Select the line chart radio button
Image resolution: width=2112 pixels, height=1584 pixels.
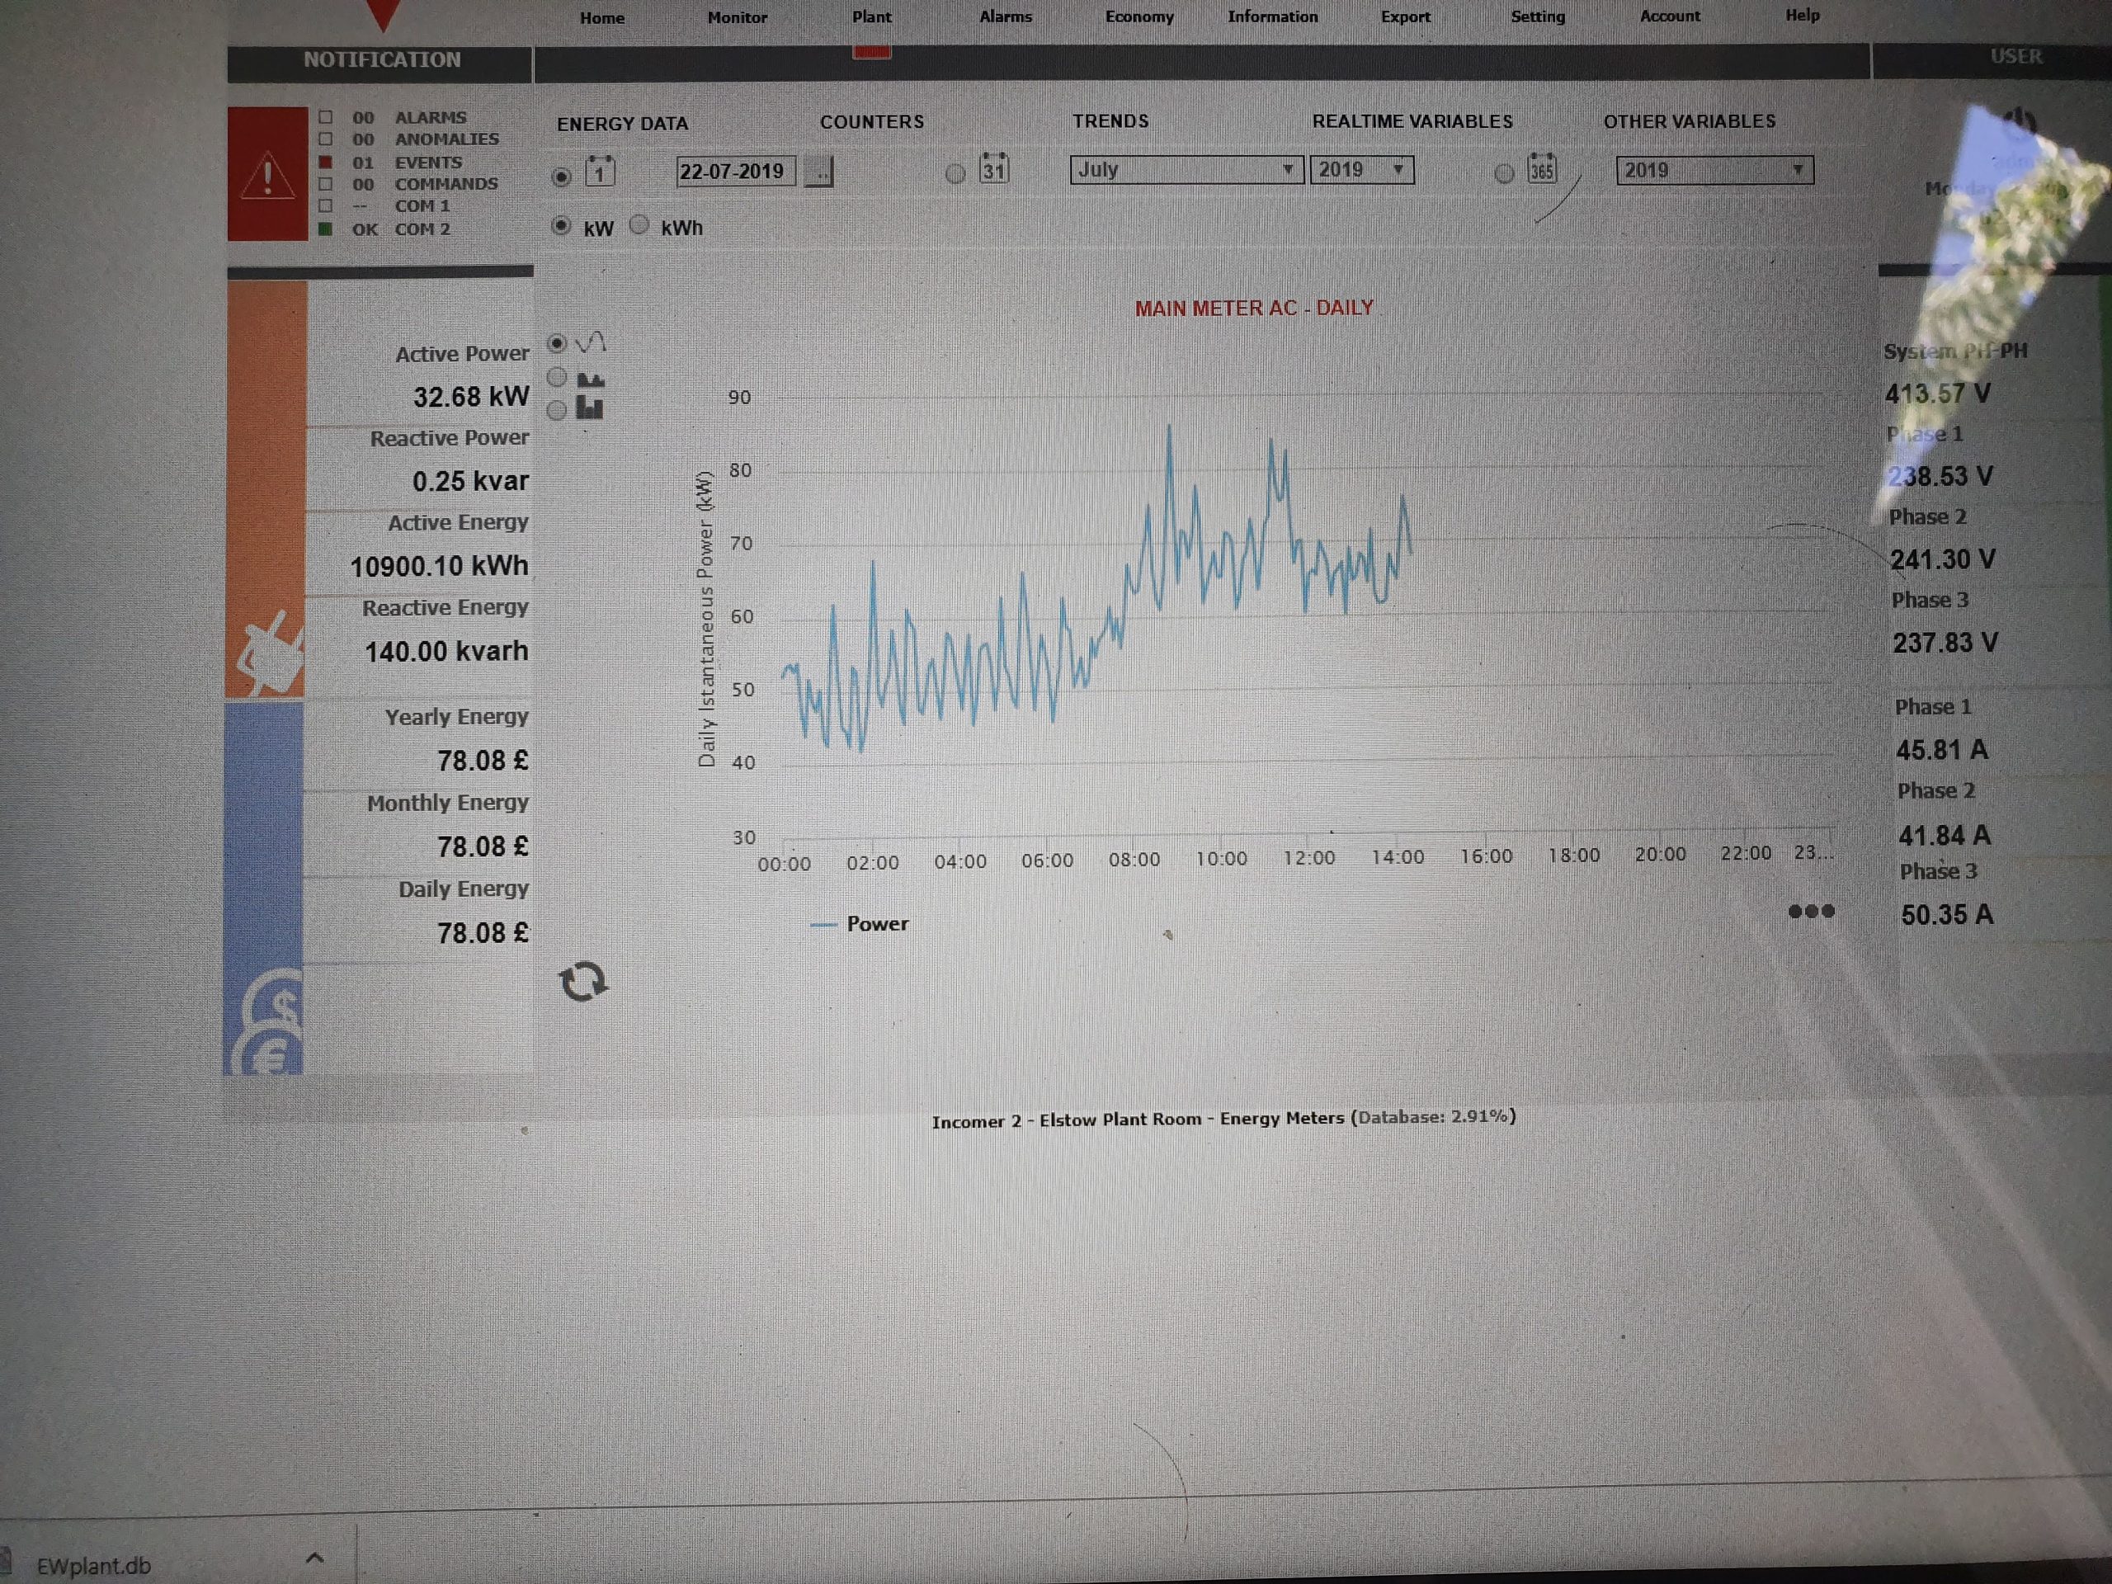coord(557,342)
